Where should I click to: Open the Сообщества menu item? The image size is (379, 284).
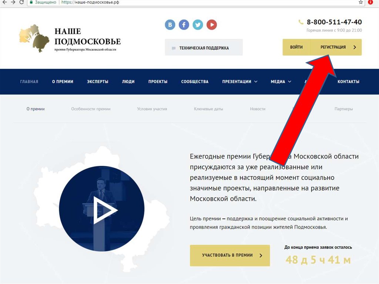(195, 81)
